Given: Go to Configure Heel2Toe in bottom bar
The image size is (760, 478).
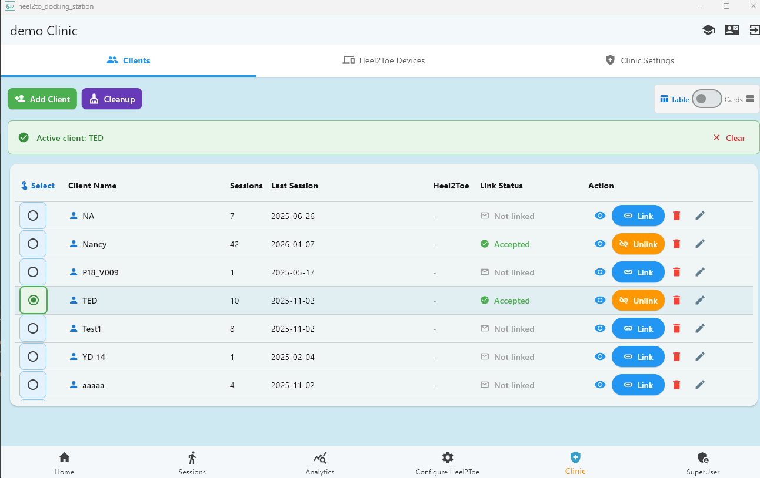Looking at the screenshot, I should point(448,463).
